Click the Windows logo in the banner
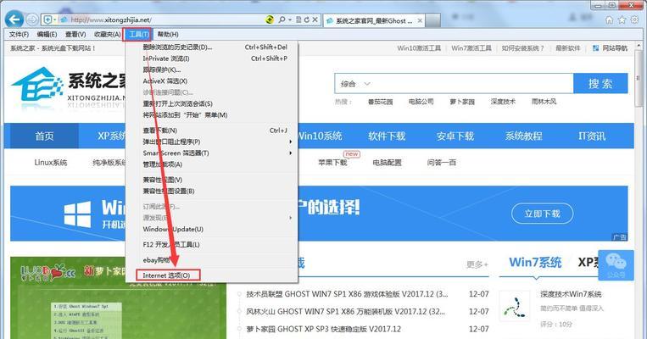The image size is (647, 339). coord(77,214)
